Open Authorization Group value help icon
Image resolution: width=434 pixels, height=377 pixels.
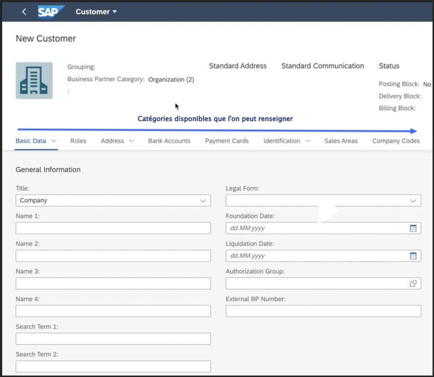pos(413,283)
